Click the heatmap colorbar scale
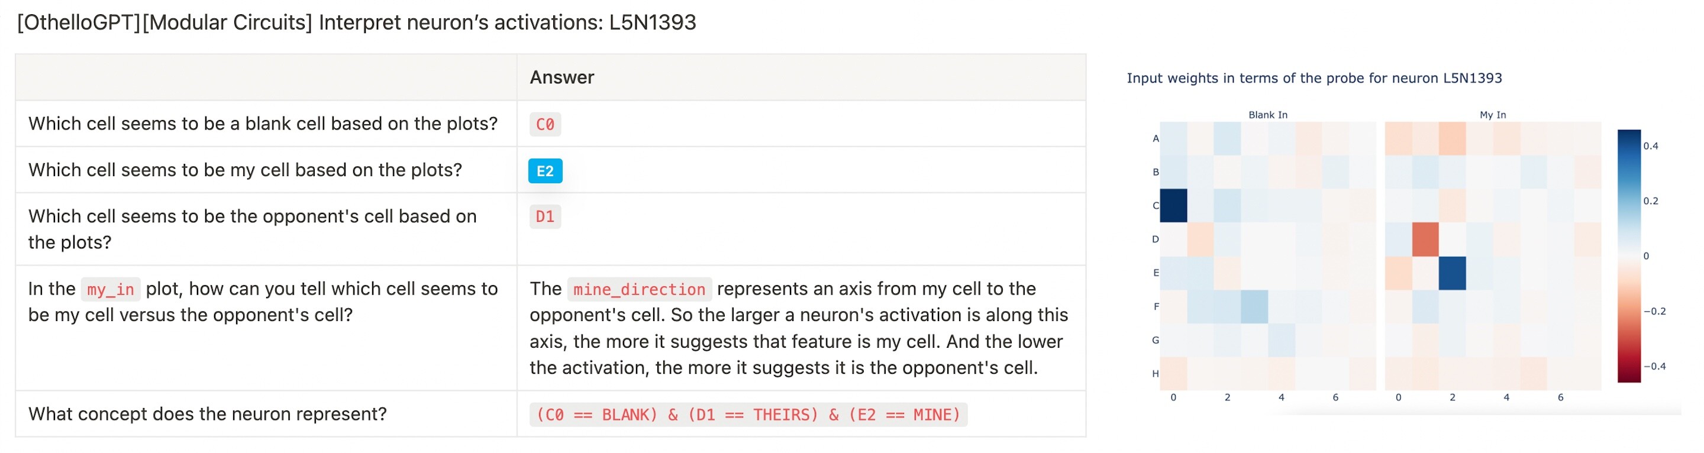Screen dimensions: 1704x453 [1629, 256]
